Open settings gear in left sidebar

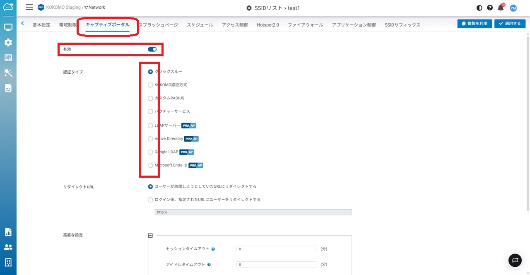[x=8, y=43]
